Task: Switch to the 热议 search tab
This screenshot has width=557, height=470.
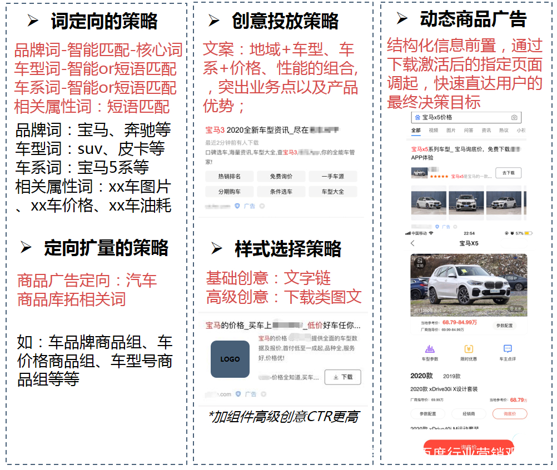Action: pyautogui.click(x=504, y=131)
